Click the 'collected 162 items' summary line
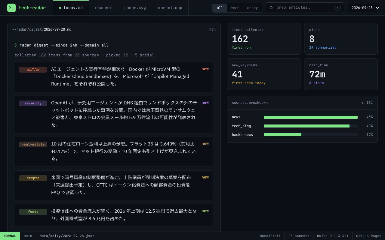Screen dimensions: 385x240 tap(85, 55)
